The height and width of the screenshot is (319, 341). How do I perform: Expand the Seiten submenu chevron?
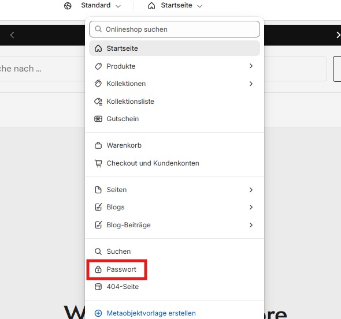click(251, 190)
